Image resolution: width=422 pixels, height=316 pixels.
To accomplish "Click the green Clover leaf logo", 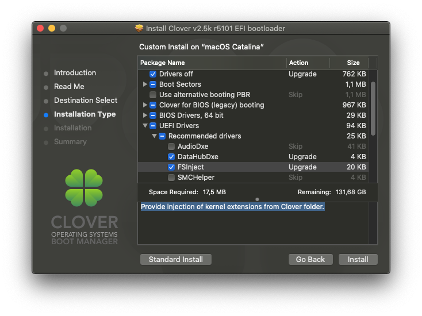I will click(x=84, y=188).
